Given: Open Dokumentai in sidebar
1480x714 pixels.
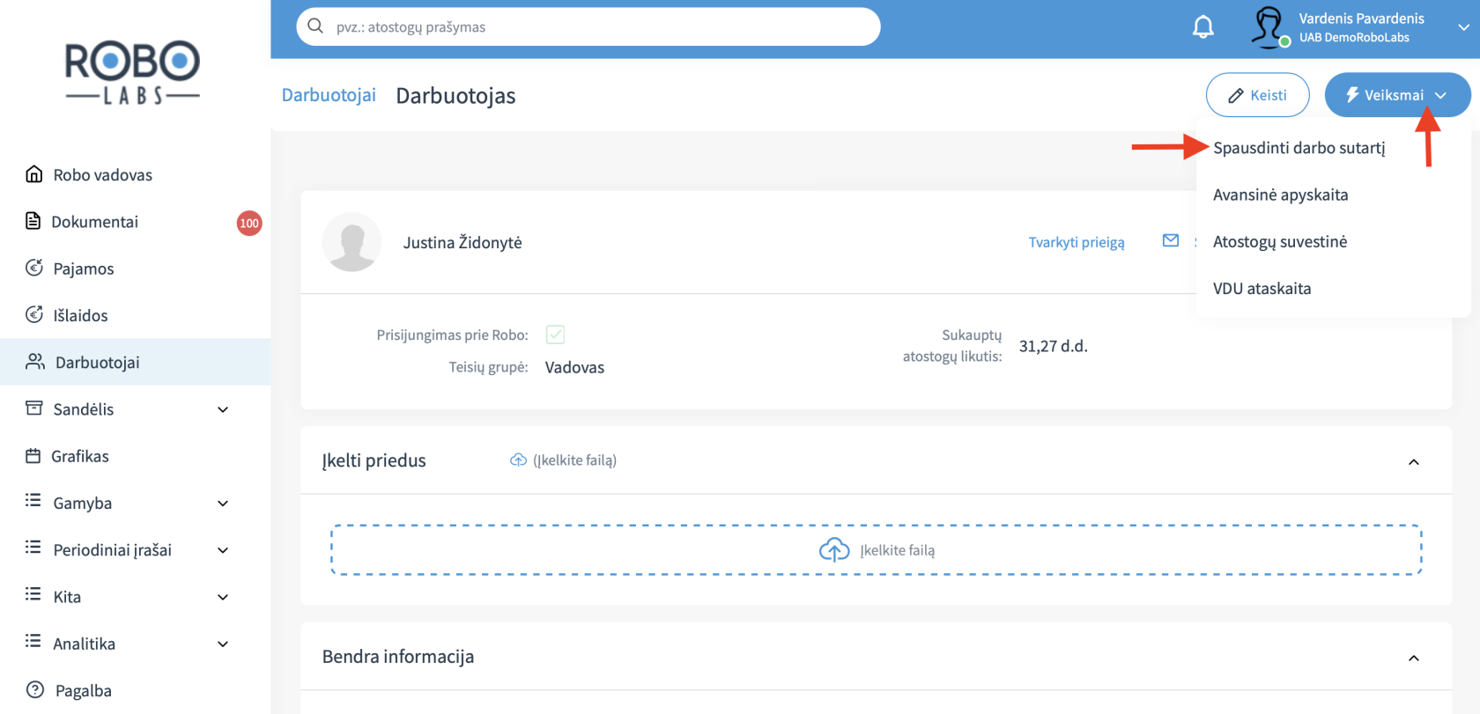Looking at the screenshot, I should (x=94, y=221).
